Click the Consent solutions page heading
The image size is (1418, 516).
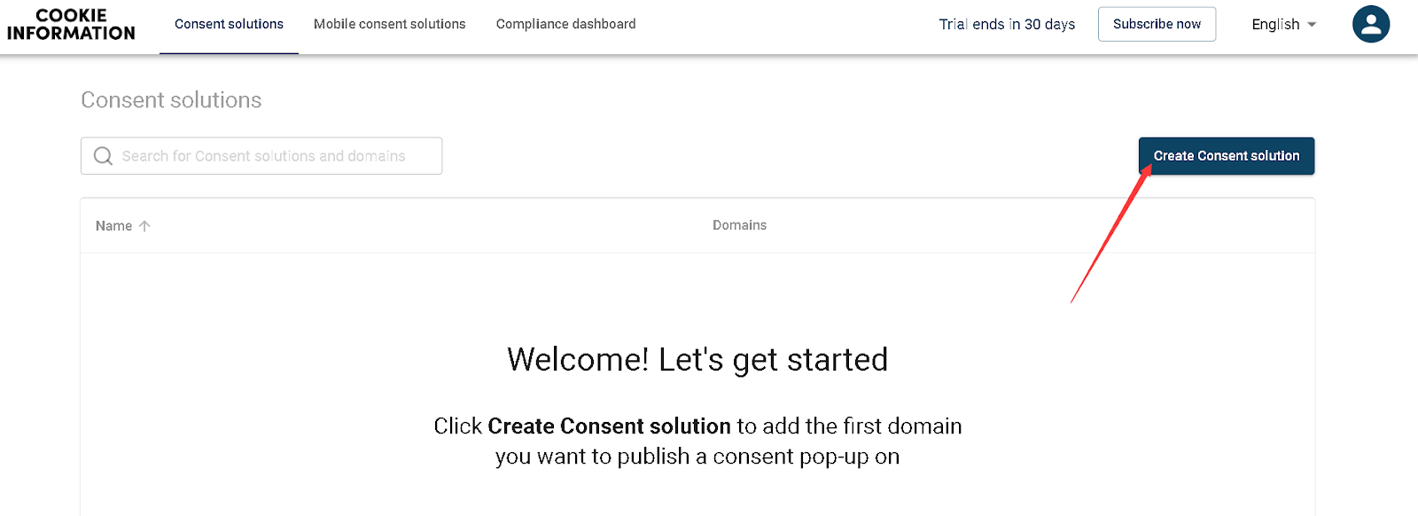click(171, 100)
